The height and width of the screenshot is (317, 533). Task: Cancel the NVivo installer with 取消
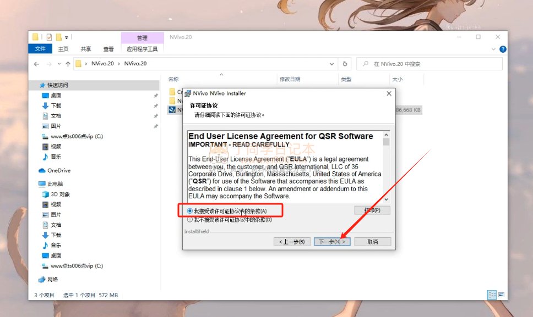[x=373, y=241]
